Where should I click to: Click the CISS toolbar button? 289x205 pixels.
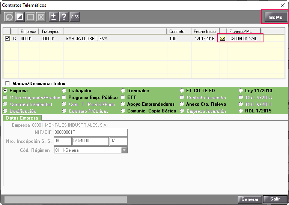75,17
